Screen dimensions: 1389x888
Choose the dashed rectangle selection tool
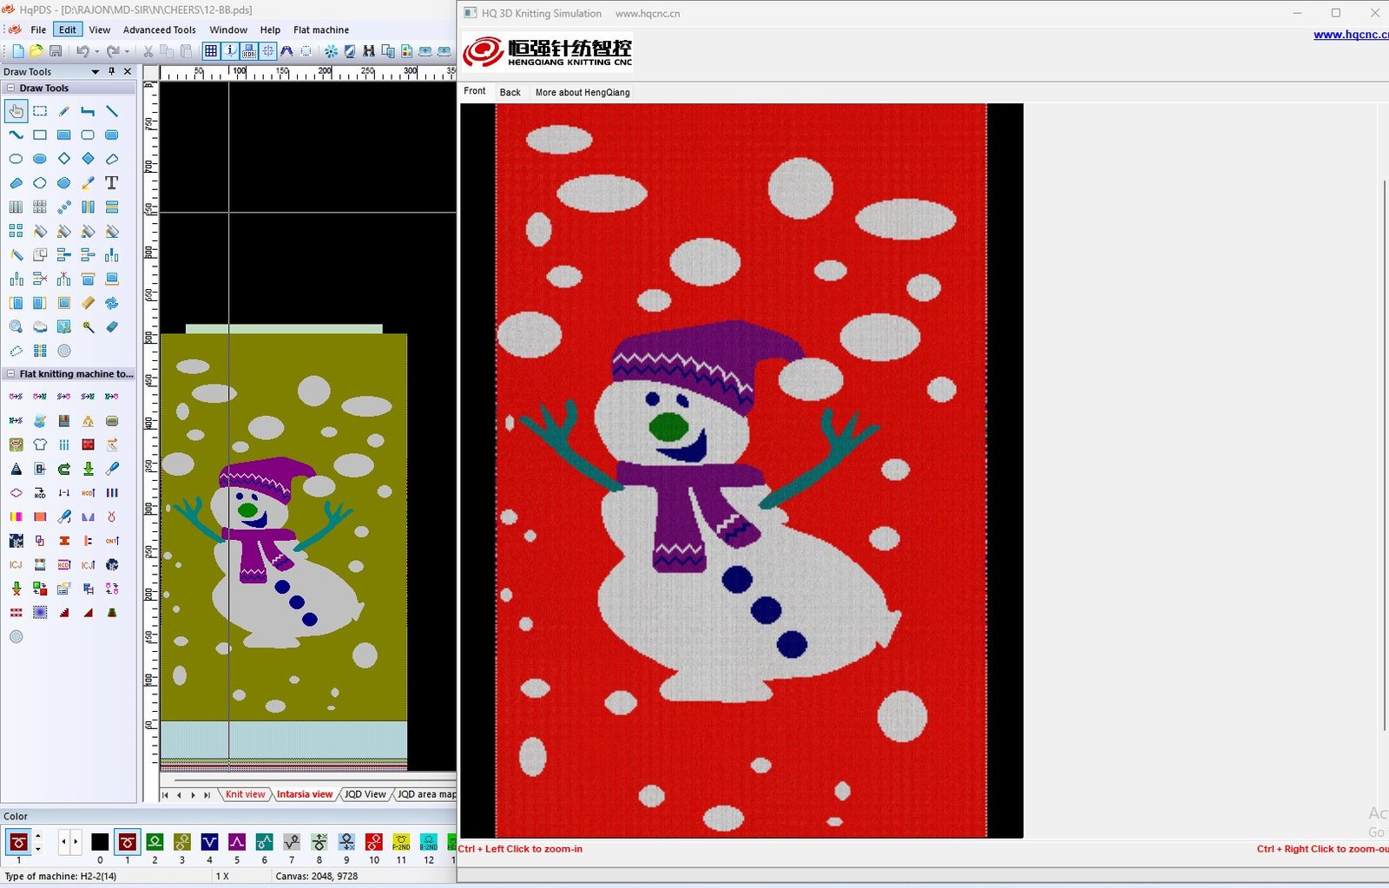pyautogui.click(x=40, y=111)
